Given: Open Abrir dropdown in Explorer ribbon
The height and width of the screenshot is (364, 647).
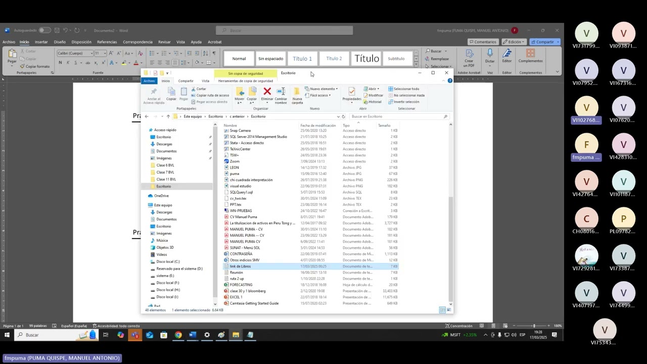Looking at the screenshot, I should tap(371, 89).
